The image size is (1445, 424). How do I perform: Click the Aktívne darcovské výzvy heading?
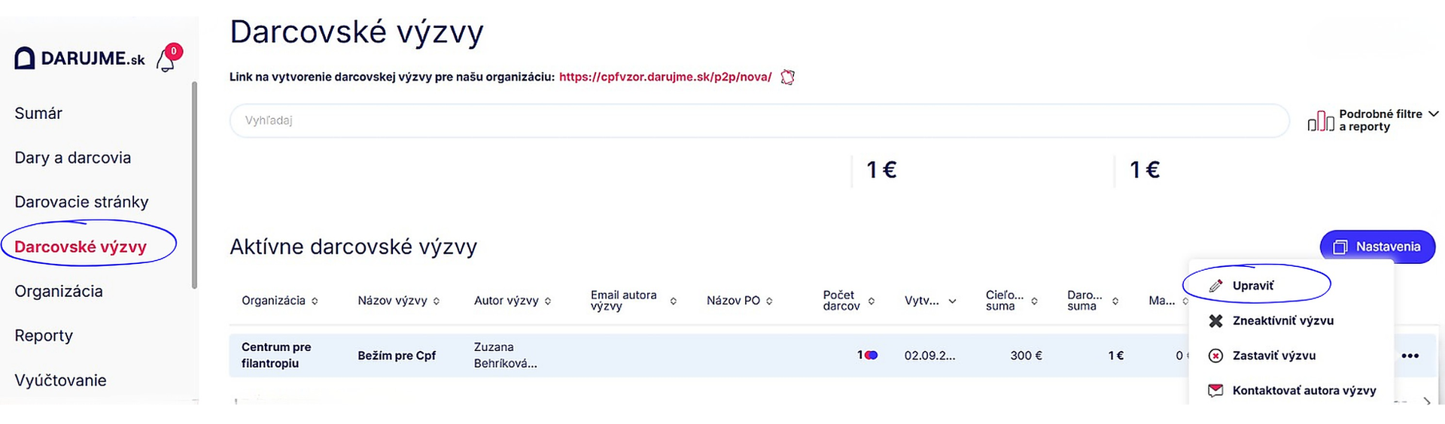pos(353,247)
